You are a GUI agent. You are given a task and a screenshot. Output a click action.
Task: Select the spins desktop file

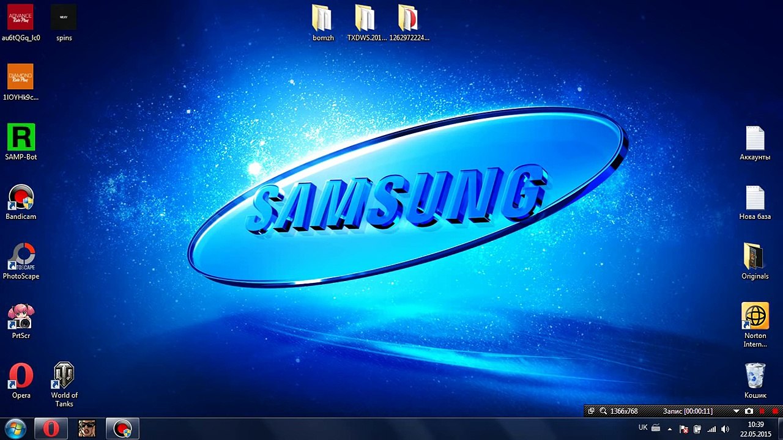click(x=64, y=23)
